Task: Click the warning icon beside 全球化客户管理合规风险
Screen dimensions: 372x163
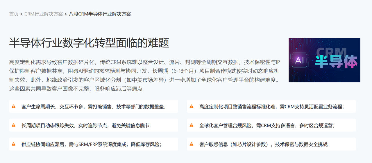Action: click(x=191, y=125)
